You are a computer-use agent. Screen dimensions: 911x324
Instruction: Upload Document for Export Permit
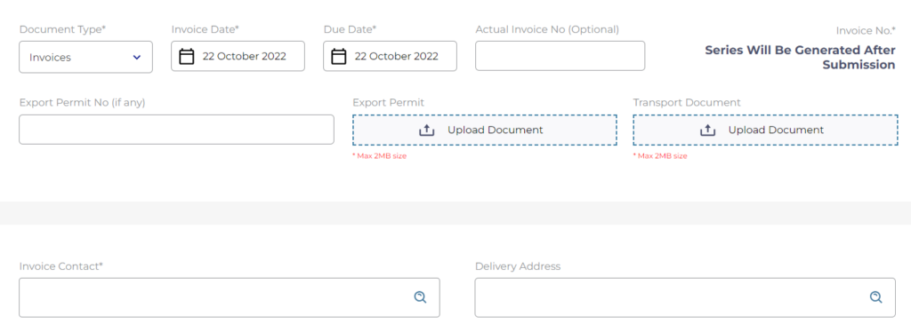pos(485,130)
